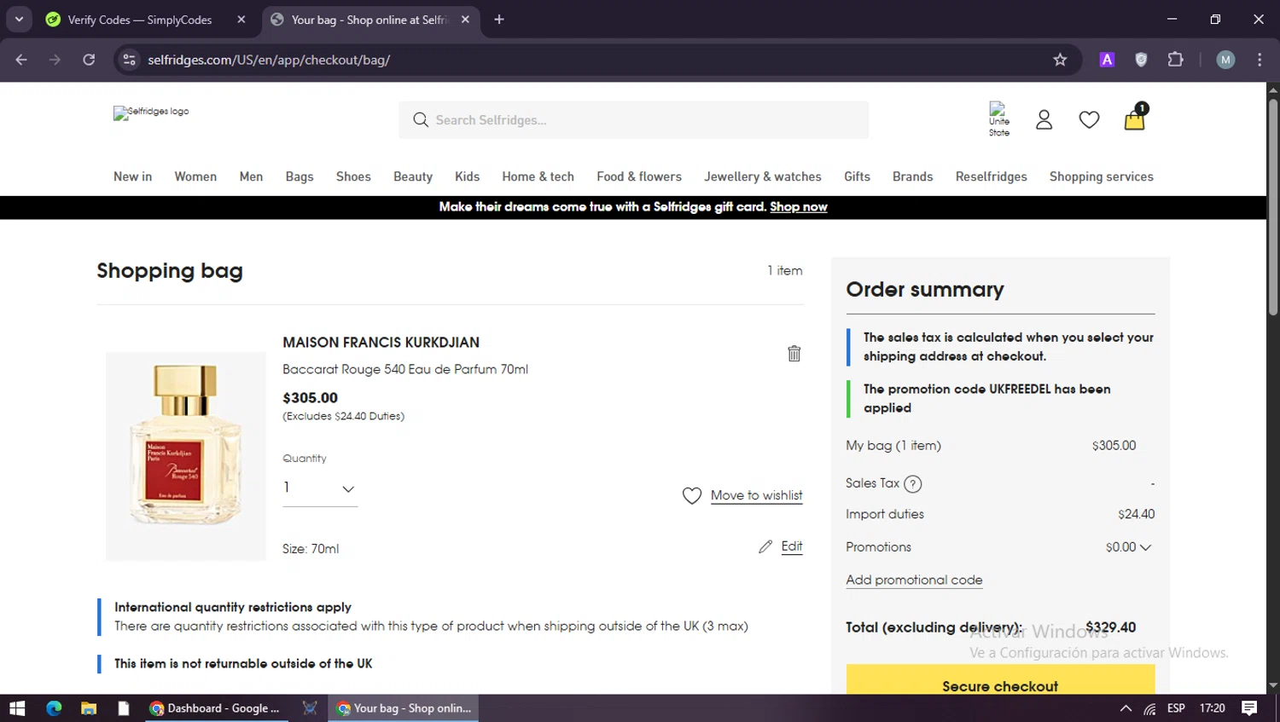This screenshot has width=1280, height=722.
Task: Open the Home & tech menu
Action: tap(538, 176)
